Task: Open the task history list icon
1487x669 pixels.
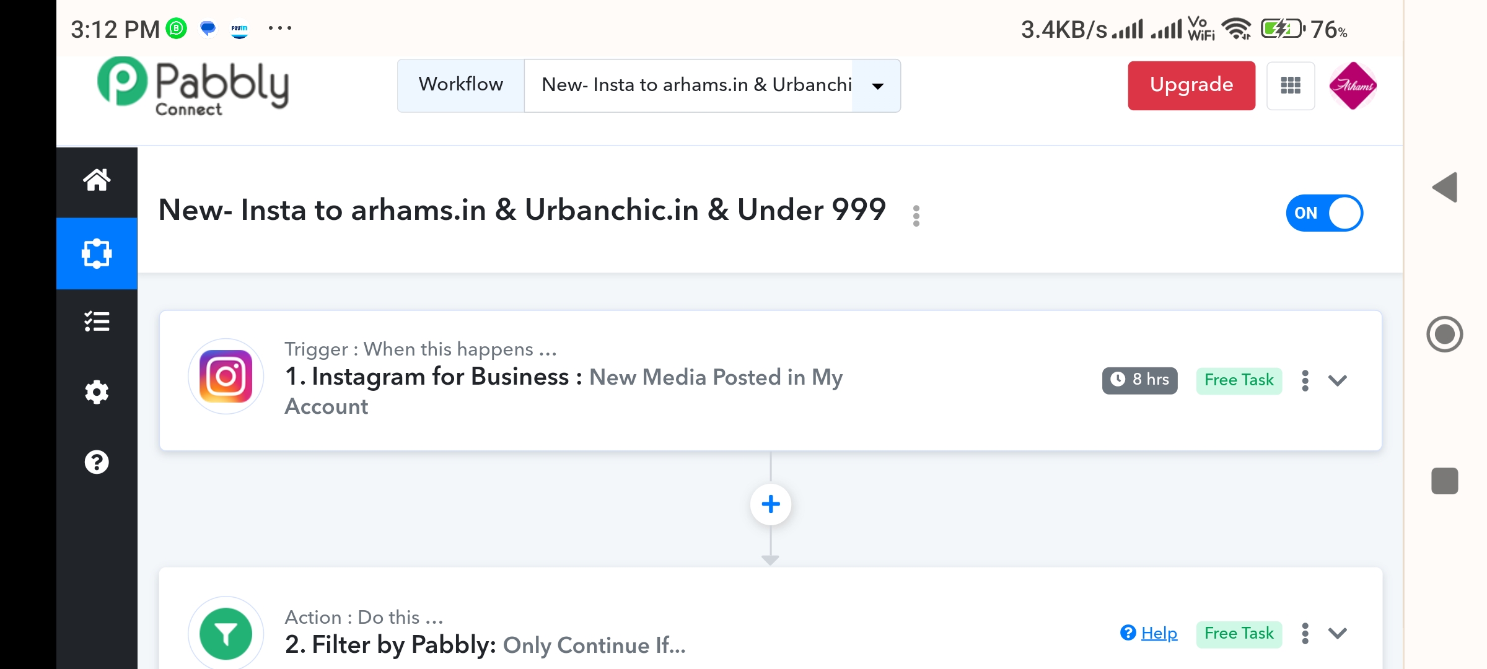Action: (97, 321)
